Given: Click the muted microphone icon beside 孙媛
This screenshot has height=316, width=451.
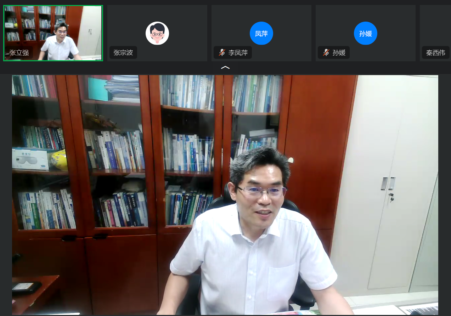Looking at the screenshot, I should pyautogui.click(x=326, y=53).
